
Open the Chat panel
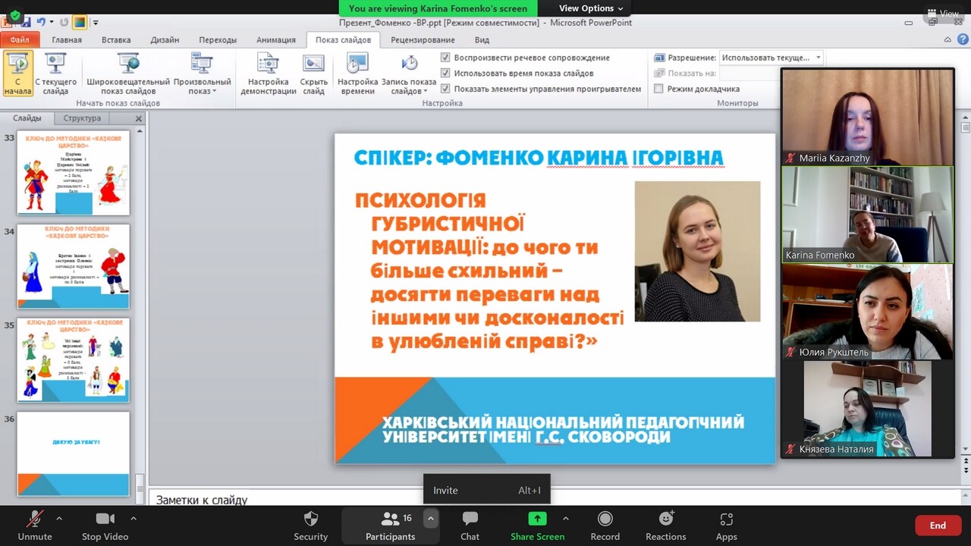[x=470, y=519]
